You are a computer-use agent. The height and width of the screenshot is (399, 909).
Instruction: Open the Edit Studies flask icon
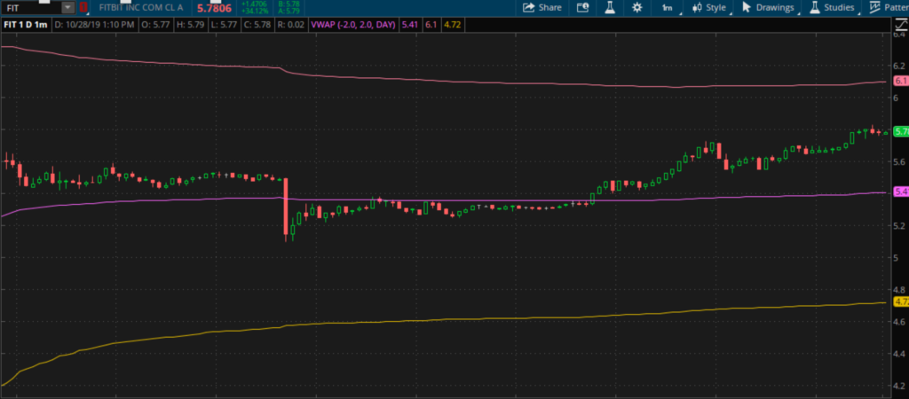tap(610, 7)
